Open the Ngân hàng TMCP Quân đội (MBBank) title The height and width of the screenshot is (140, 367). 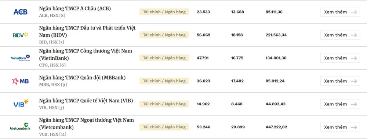[82, 78]
